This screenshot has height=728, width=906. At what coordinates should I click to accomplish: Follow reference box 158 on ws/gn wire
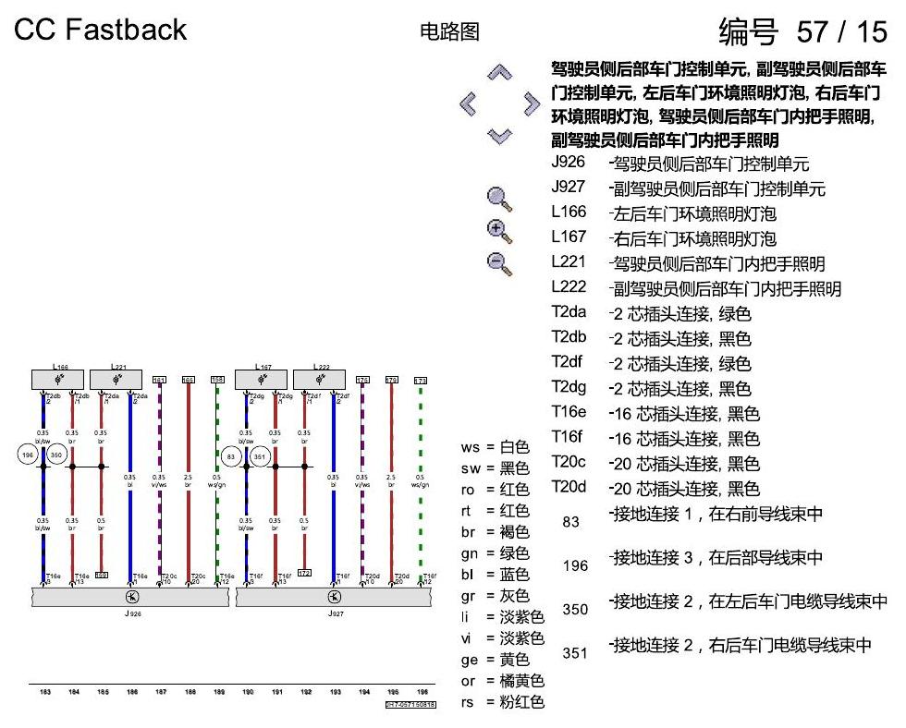coord(217,380)
